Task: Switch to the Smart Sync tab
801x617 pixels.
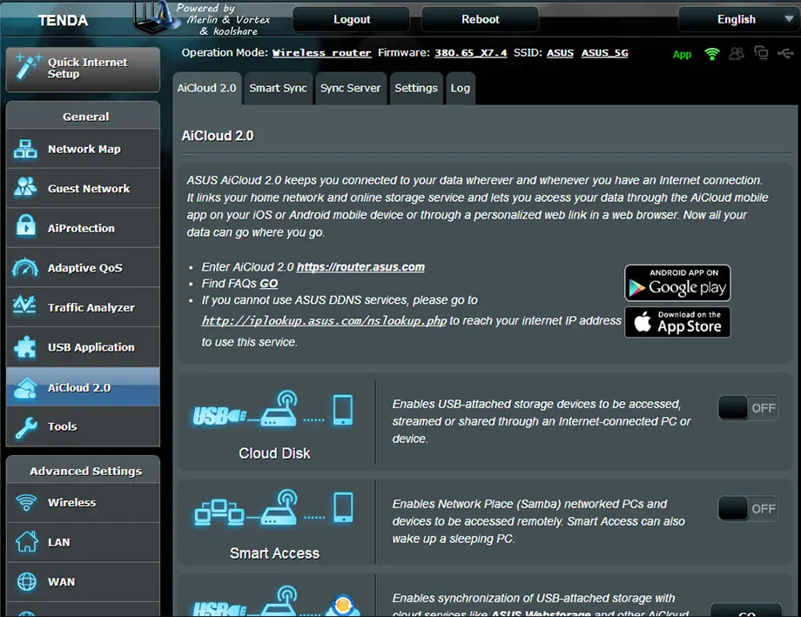Action: 278,89
